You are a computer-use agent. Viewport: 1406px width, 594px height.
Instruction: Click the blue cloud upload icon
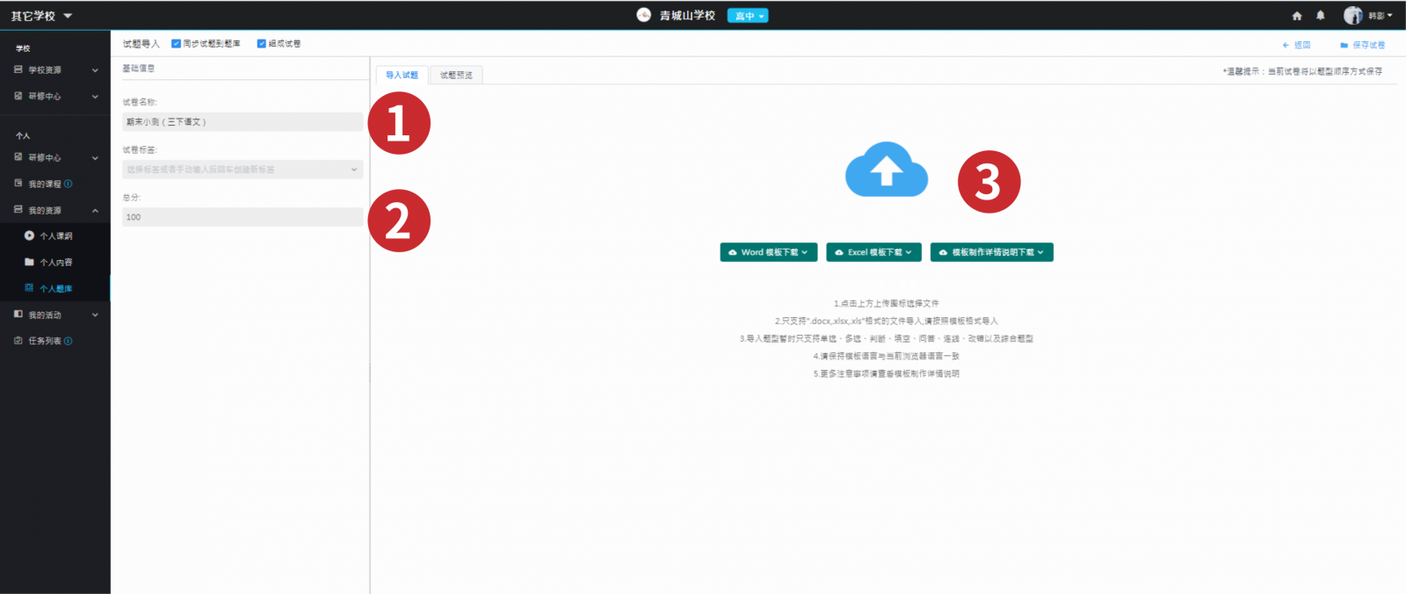coord(886,170)
